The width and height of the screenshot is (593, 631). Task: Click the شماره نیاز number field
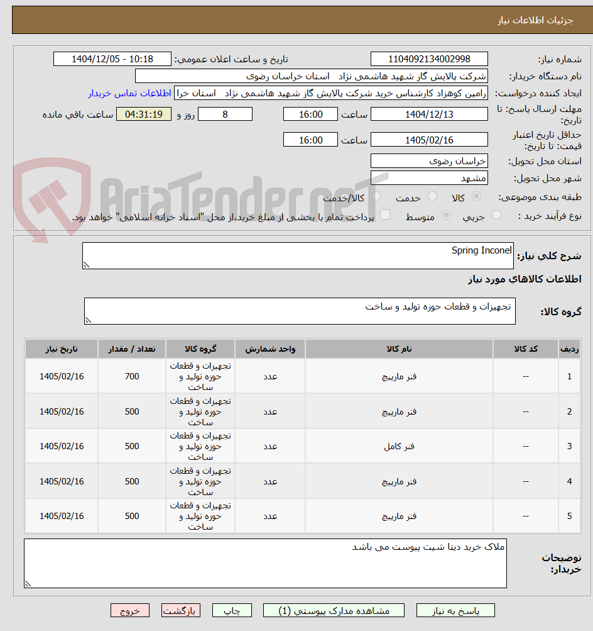click(x=429, y=59)
